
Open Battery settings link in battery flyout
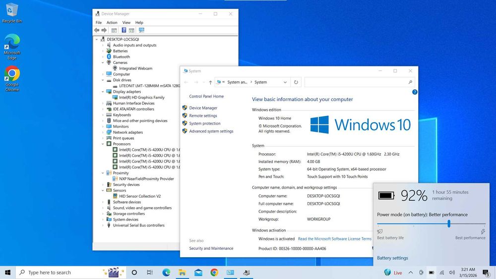pos(392,258)
